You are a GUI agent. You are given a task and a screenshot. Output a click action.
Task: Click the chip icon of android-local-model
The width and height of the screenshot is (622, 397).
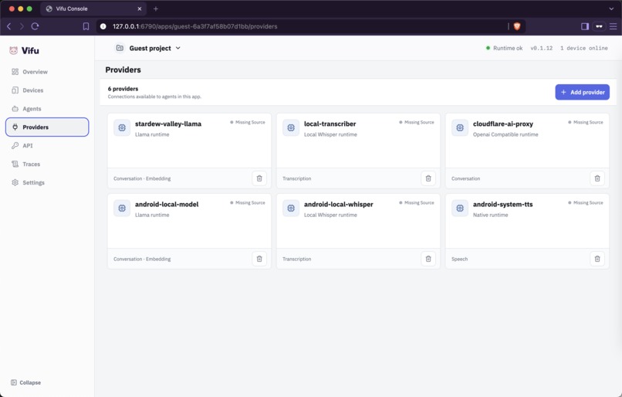pyautogui.click(x=122, y=208)
